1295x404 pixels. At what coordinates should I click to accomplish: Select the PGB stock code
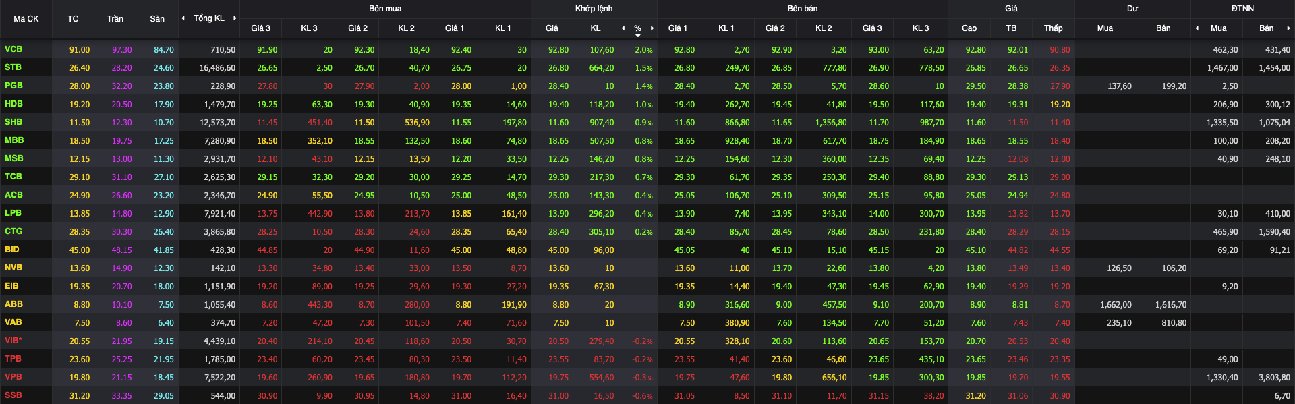click(x=13, y=86)
